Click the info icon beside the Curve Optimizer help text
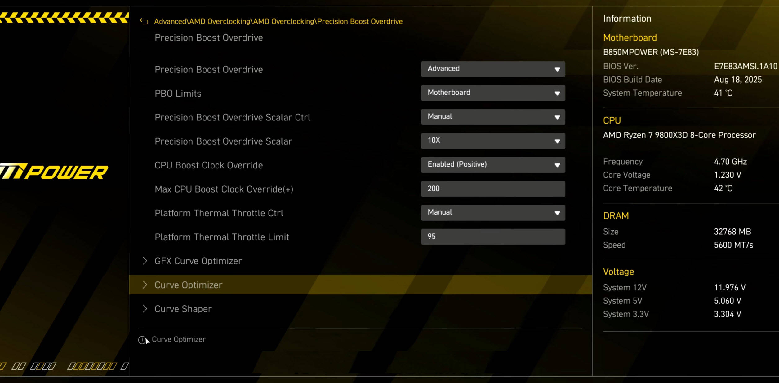This screenshot has width=779, height=383. [x=142, y=340]
